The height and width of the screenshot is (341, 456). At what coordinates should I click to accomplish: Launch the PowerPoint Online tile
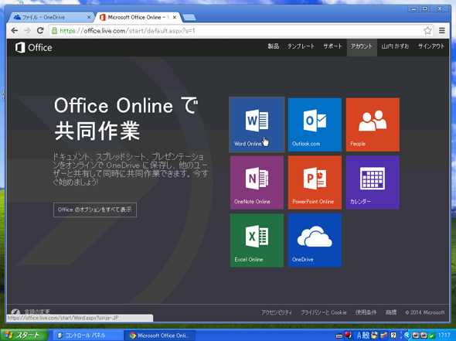coord(315,182)
